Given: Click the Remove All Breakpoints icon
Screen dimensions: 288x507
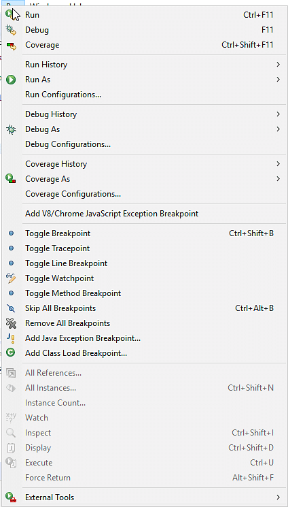Looking at the screenshot, I should click(x=11, y=323).
